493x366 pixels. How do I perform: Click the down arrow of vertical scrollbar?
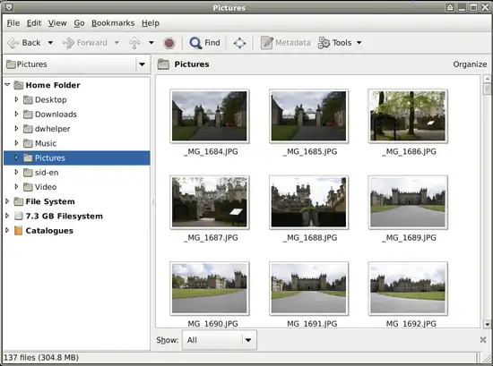(487, 324)
